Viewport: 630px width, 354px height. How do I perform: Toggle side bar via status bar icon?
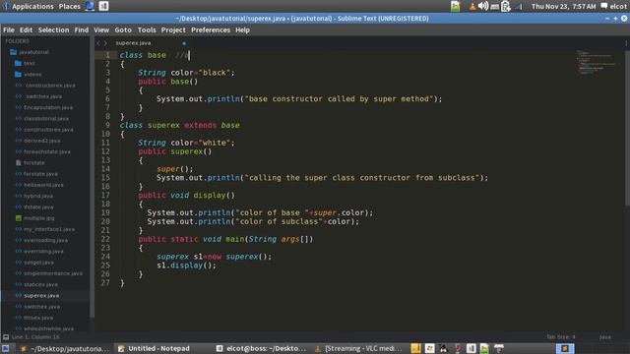(6, 337)
